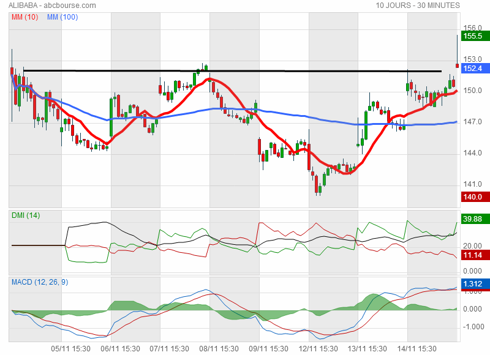Click the green 39.88 DMI value tag
This screenshot has height=355, width=490.
[x=475, y=219]
